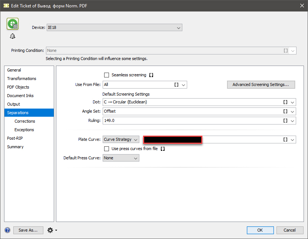Click the Device label

coord(39,27)
